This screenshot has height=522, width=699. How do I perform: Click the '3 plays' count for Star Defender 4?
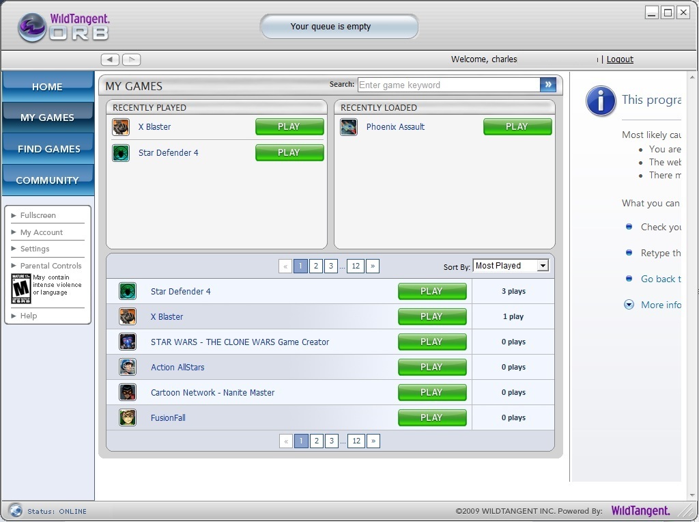(x=513, y=291)
